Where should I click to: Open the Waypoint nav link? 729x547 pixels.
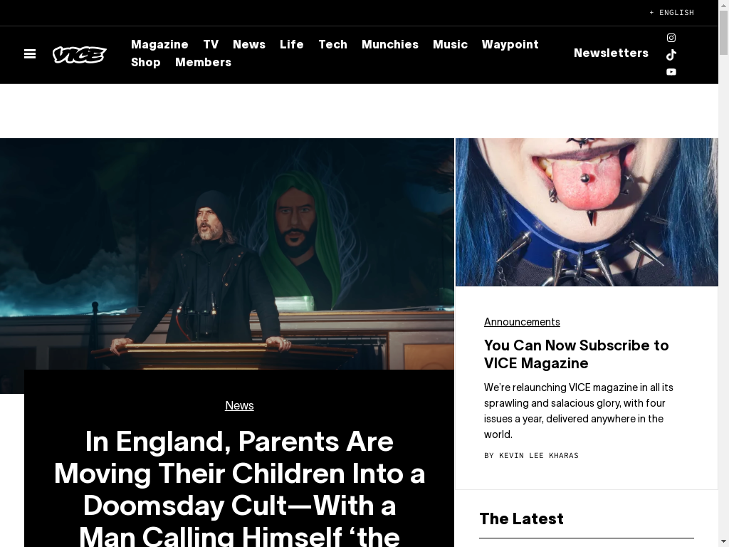510,45
